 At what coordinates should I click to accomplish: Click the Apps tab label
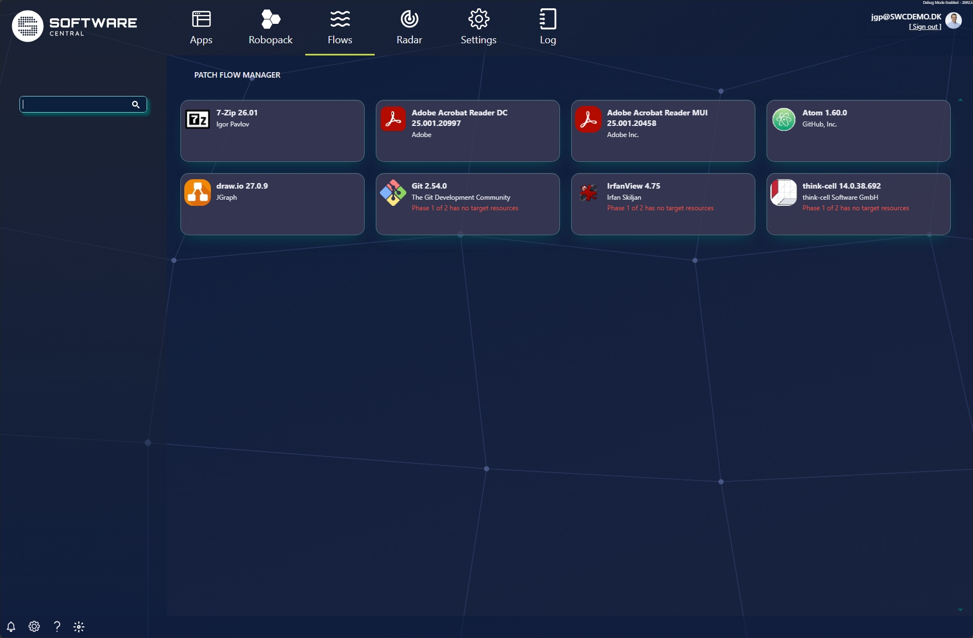[x=201, y=40]
